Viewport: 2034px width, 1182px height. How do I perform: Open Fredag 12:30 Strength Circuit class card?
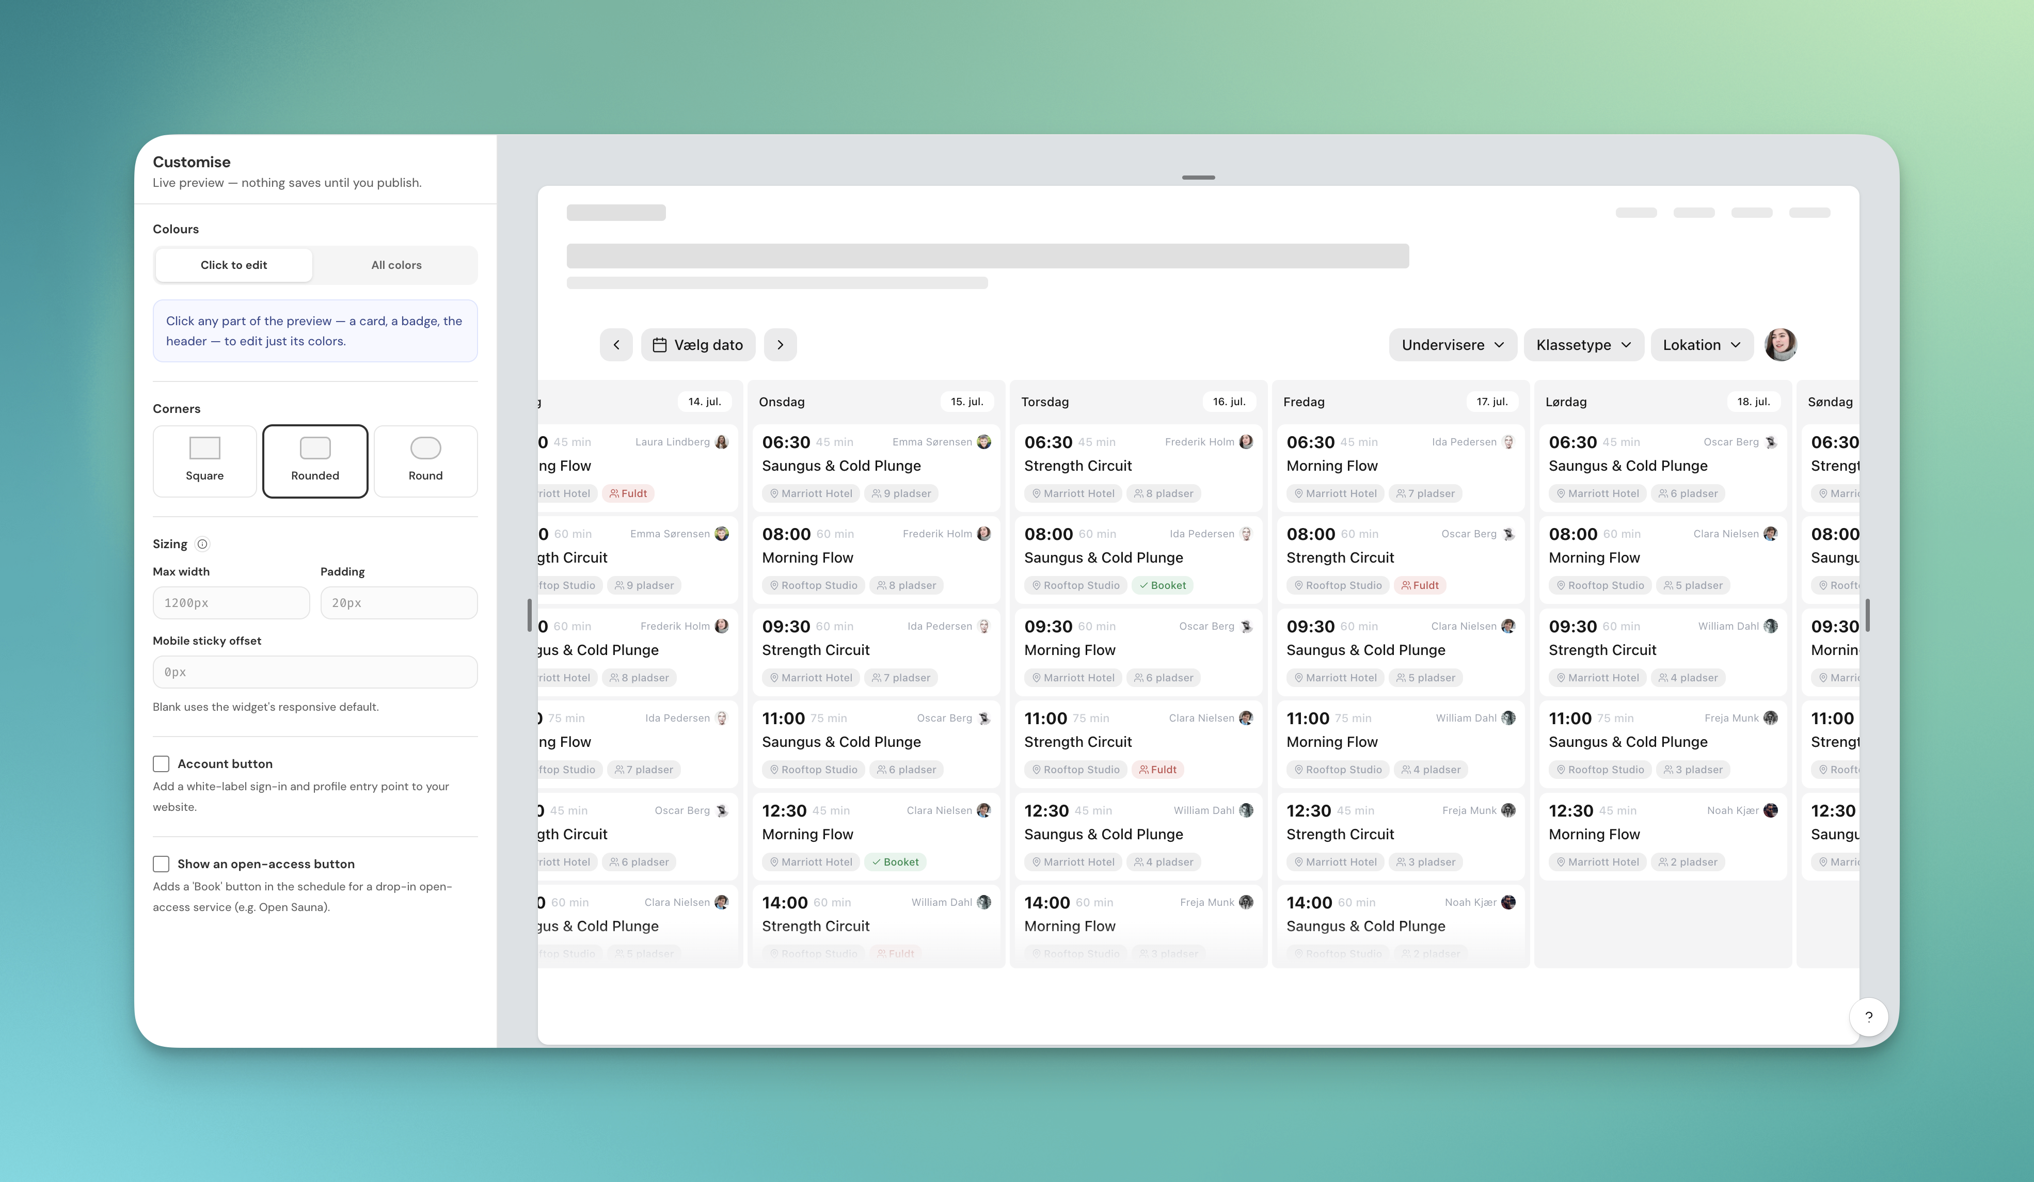coord(1401,836)
